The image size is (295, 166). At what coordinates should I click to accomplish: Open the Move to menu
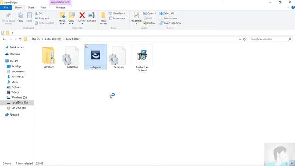(x=62, y=18)
